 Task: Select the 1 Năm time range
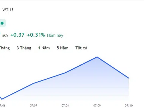tap(44, 48)
